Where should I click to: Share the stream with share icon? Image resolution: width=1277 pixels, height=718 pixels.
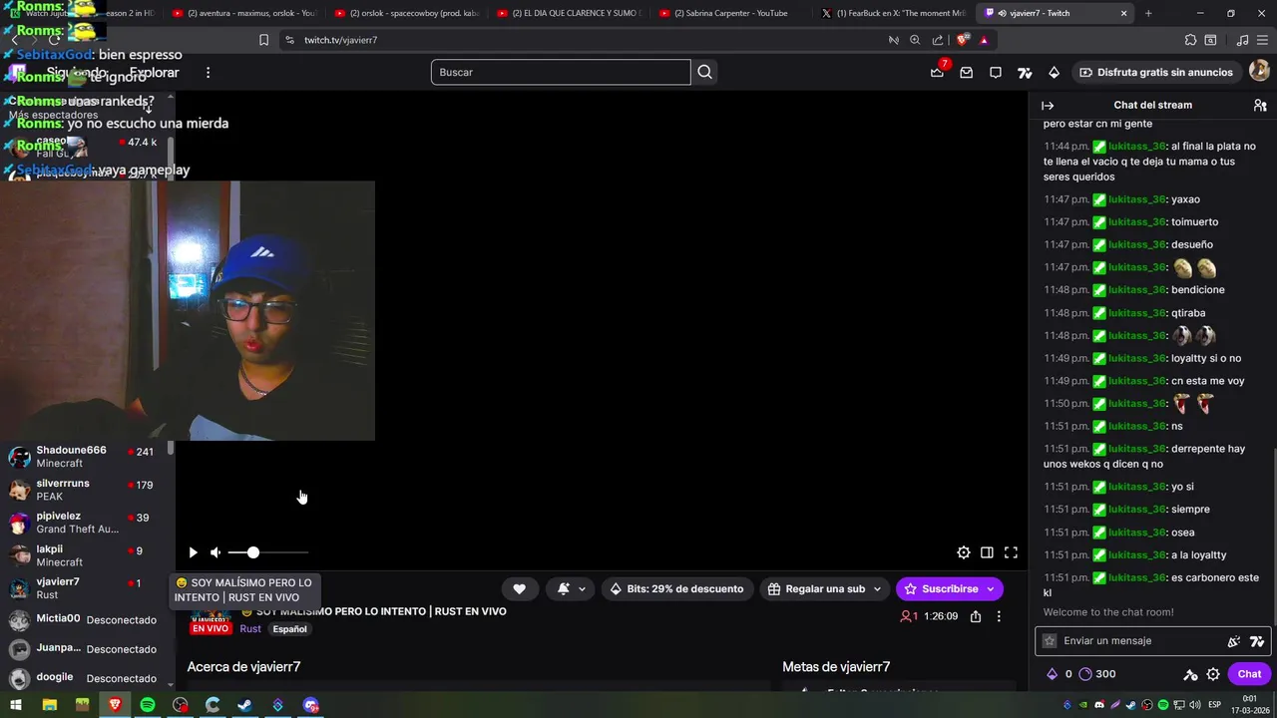[x=976, y=616]
